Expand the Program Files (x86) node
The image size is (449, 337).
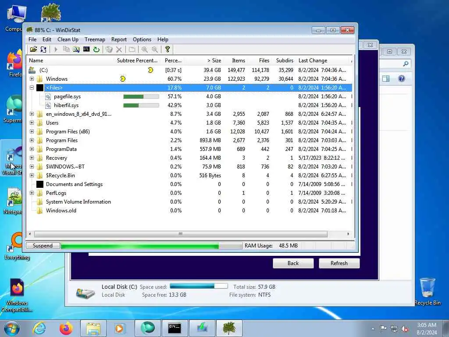tap(32, 132)
